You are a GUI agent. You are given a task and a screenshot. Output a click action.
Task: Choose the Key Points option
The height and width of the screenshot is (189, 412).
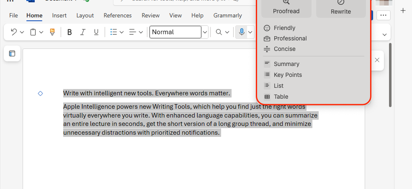(x=288, y=75)
